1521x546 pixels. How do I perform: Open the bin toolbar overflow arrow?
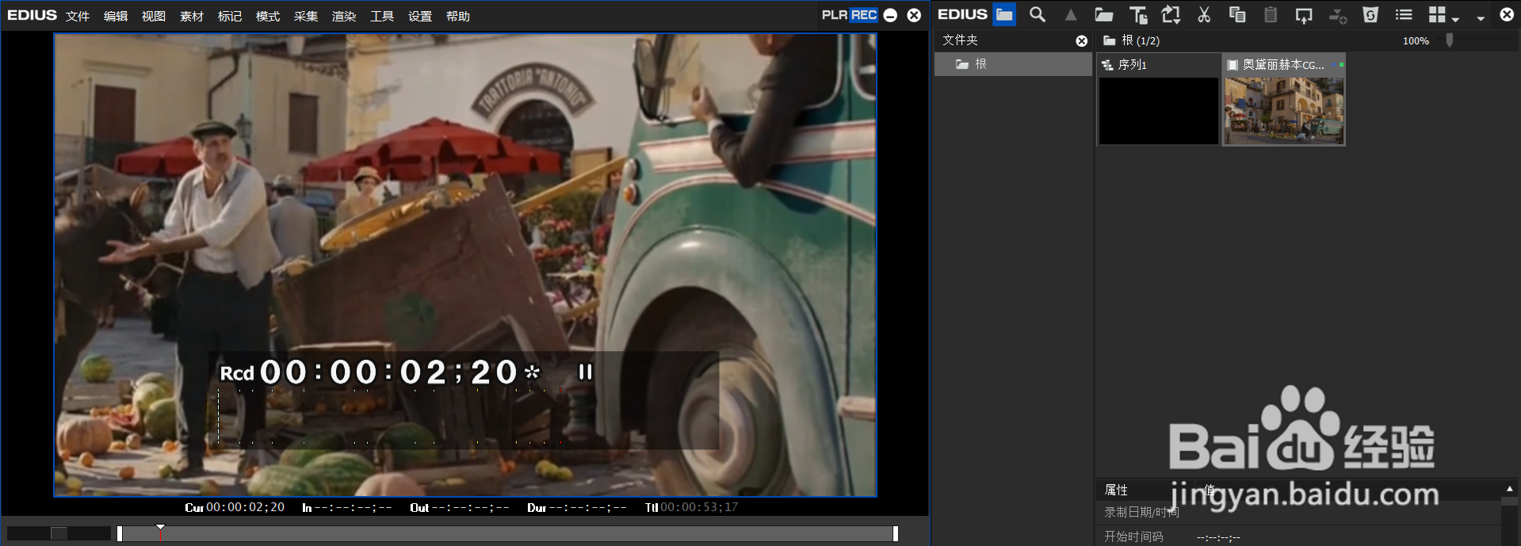1480,17
